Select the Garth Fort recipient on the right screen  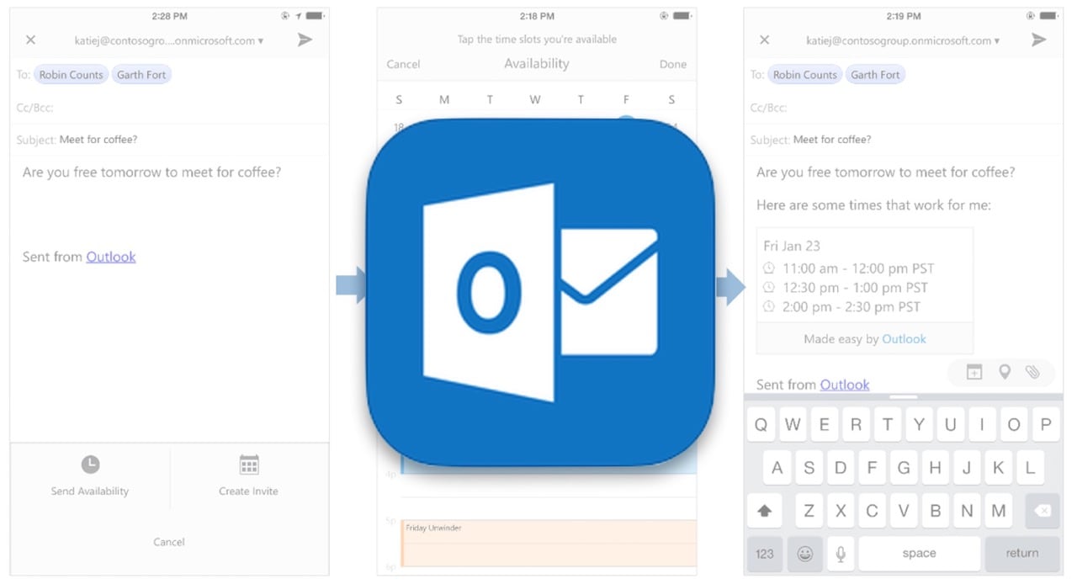[875, 75]
